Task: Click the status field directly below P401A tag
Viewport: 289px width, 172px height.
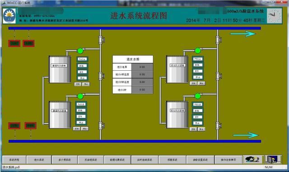Action: tap(82, 66)
